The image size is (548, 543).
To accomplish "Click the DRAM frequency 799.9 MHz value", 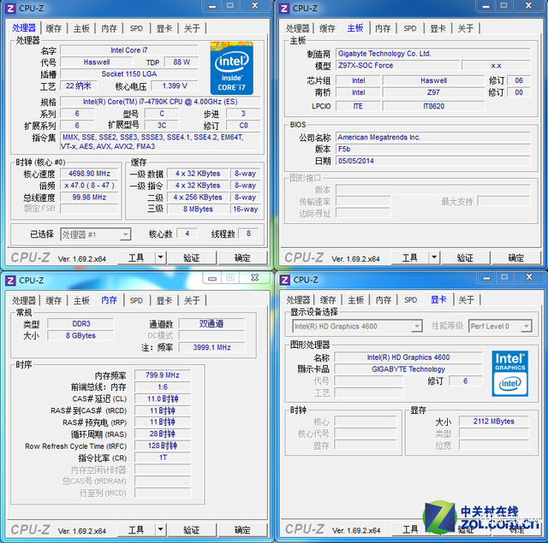I will tap(163, 375).
